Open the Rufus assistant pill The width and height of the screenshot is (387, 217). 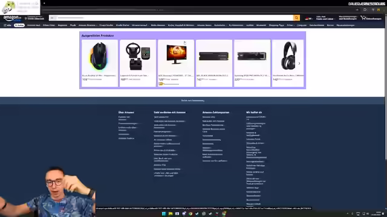tap(19, 25)
